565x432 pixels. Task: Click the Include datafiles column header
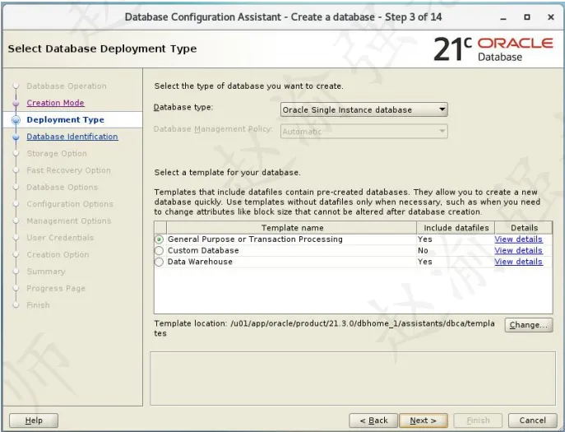pos(456,228)
